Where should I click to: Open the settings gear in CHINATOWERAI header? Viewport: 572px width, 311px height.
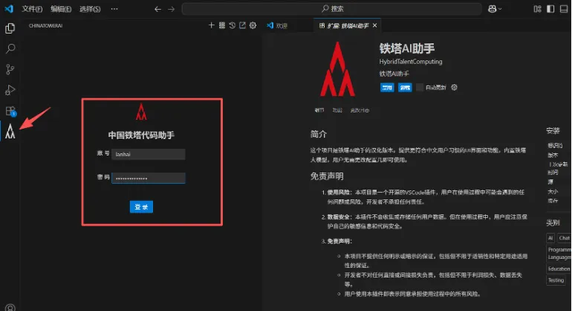253,25
